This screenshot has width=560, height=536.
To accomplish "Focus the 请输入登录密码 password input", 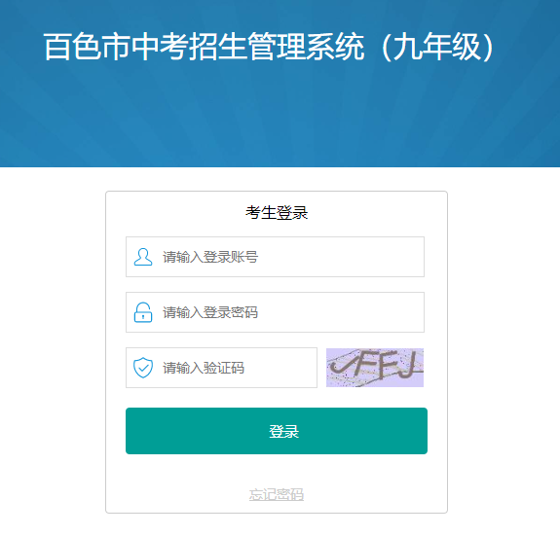I will (x=275, y=312).
